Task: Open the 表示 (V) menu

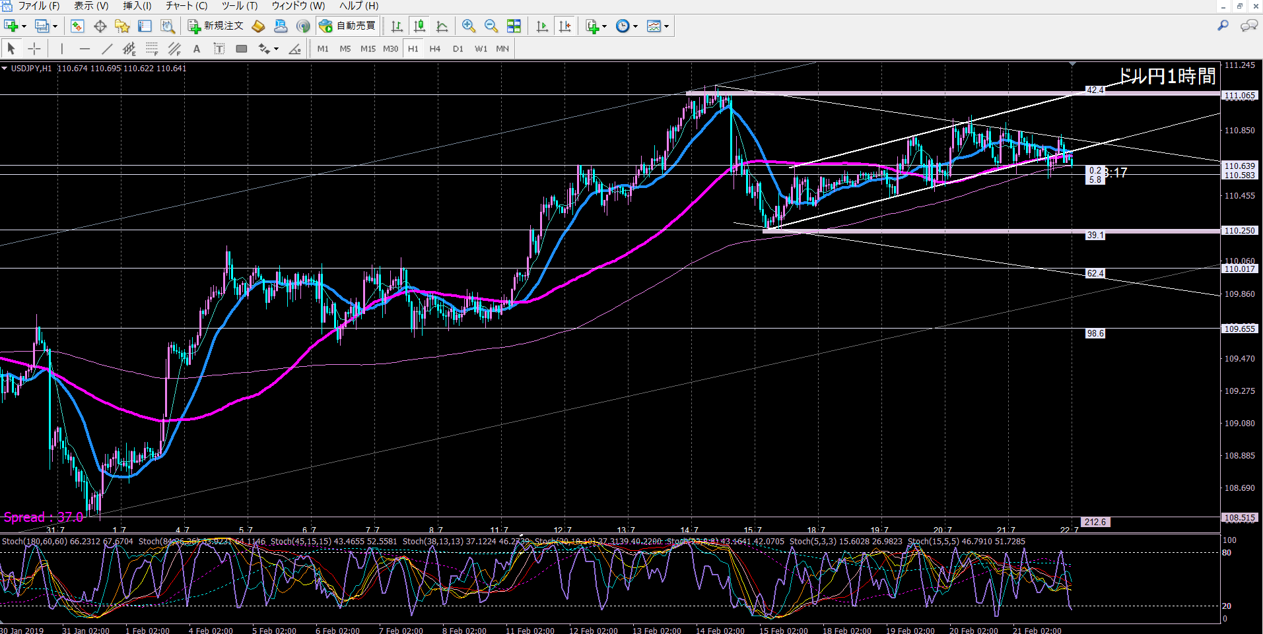Action: point(91,6)
